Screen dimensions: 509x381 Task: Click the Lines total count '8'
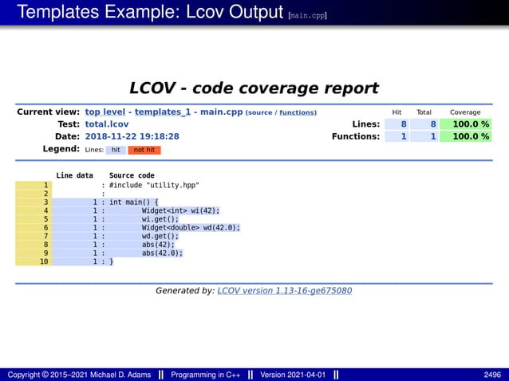click(x=424, y=124)
